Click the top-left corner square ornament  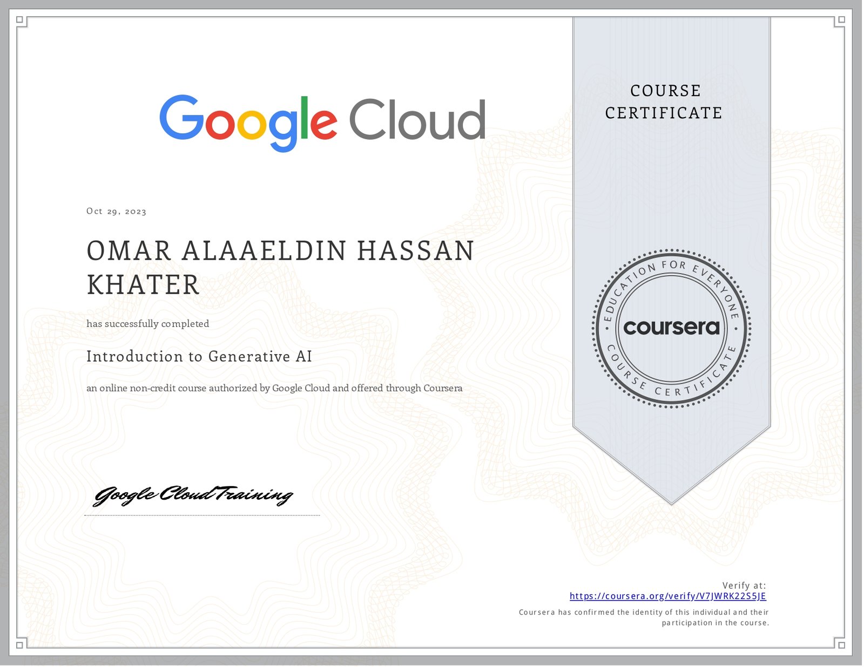point(20,21)
